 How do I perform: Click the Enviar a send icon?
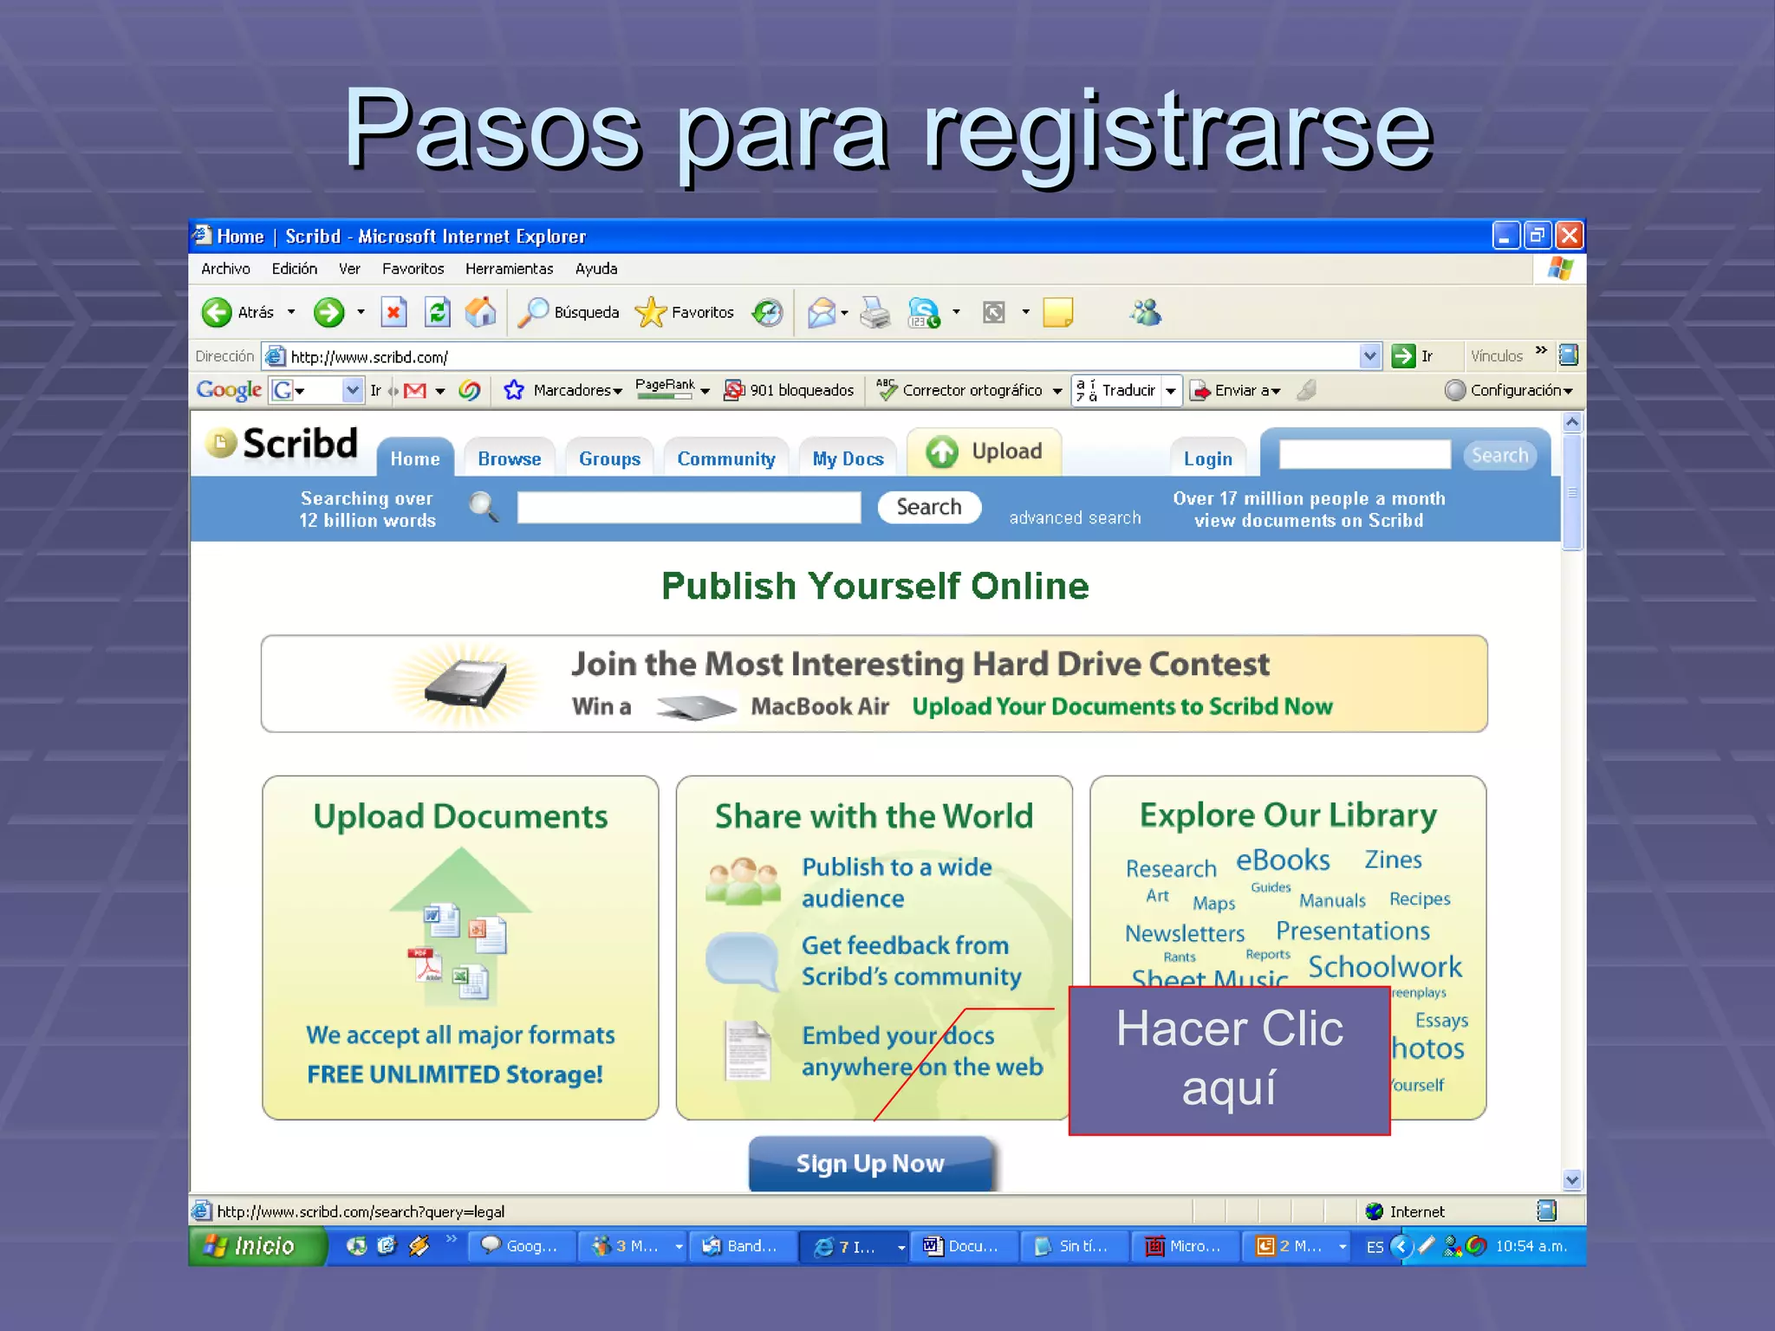click(1200, 391)
